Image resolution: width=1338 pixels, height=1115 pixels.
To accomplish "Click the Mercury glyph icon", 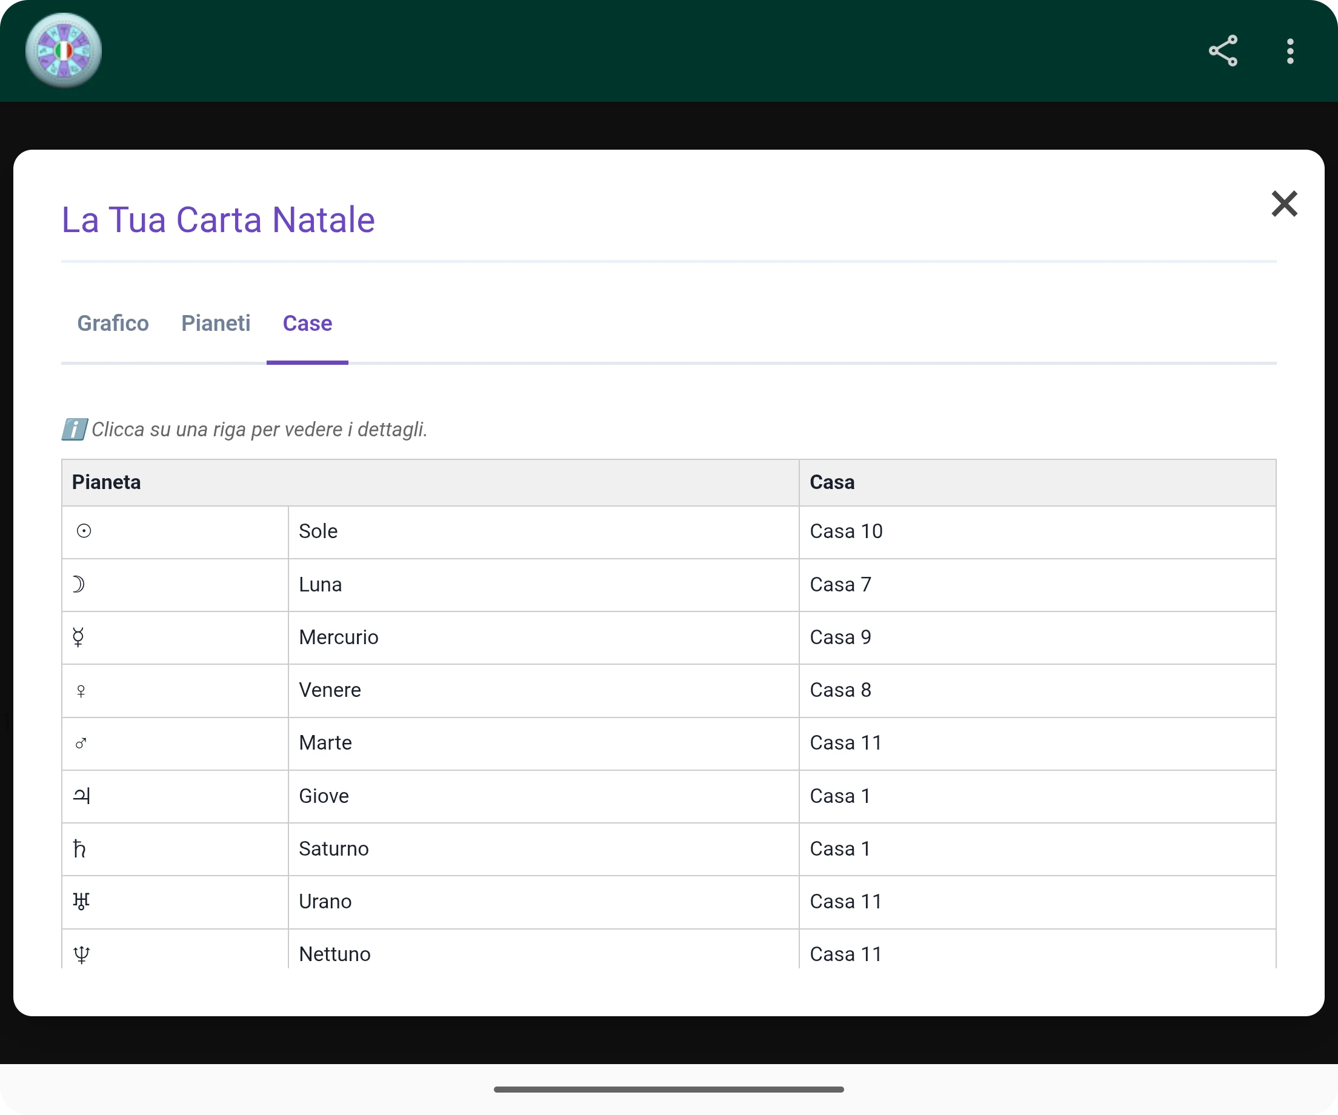I will tap(78, 637).
